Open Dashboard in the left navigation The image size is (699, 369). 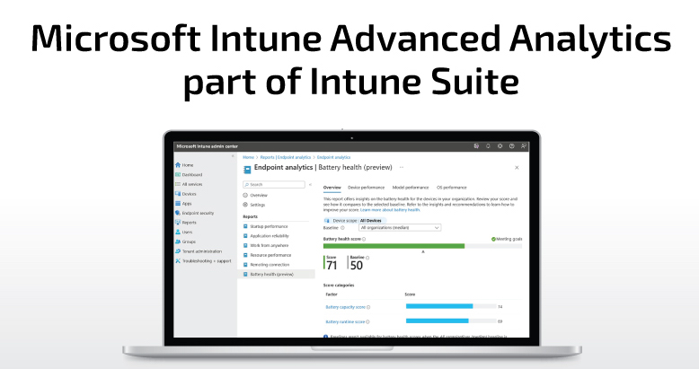tap(189, 175)
